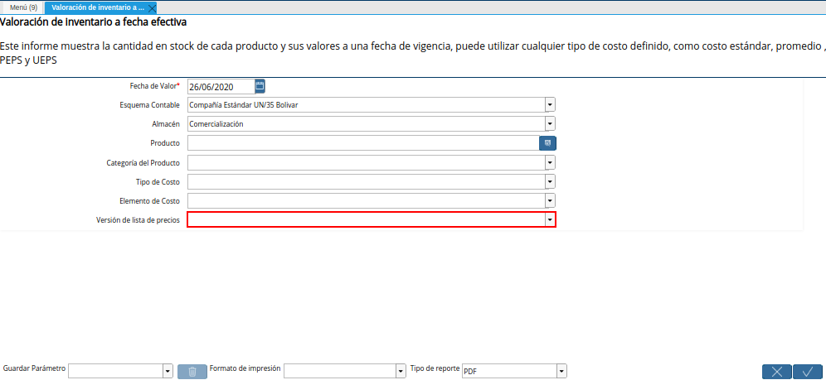Expand the Esquema Contable dropdown

coord(550,105)
